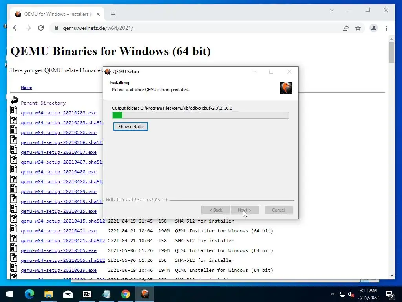The height and width of the screenshot is (302, 402).
Task: Open the Chrome profile avatar
Action: click(374, 28)
